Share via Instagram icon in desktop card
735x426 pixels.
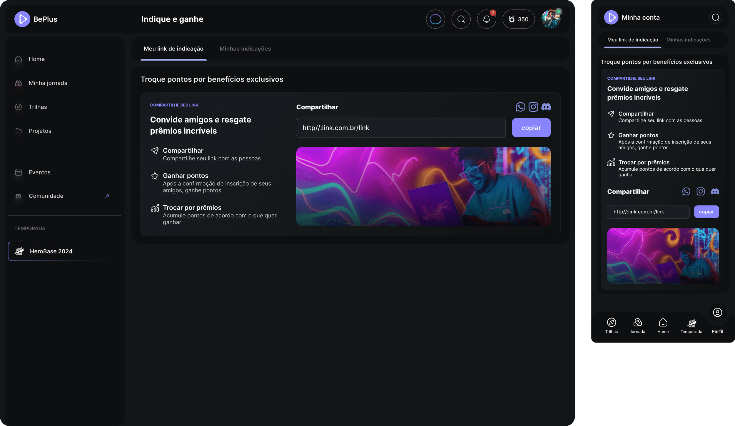coord(533,107)
